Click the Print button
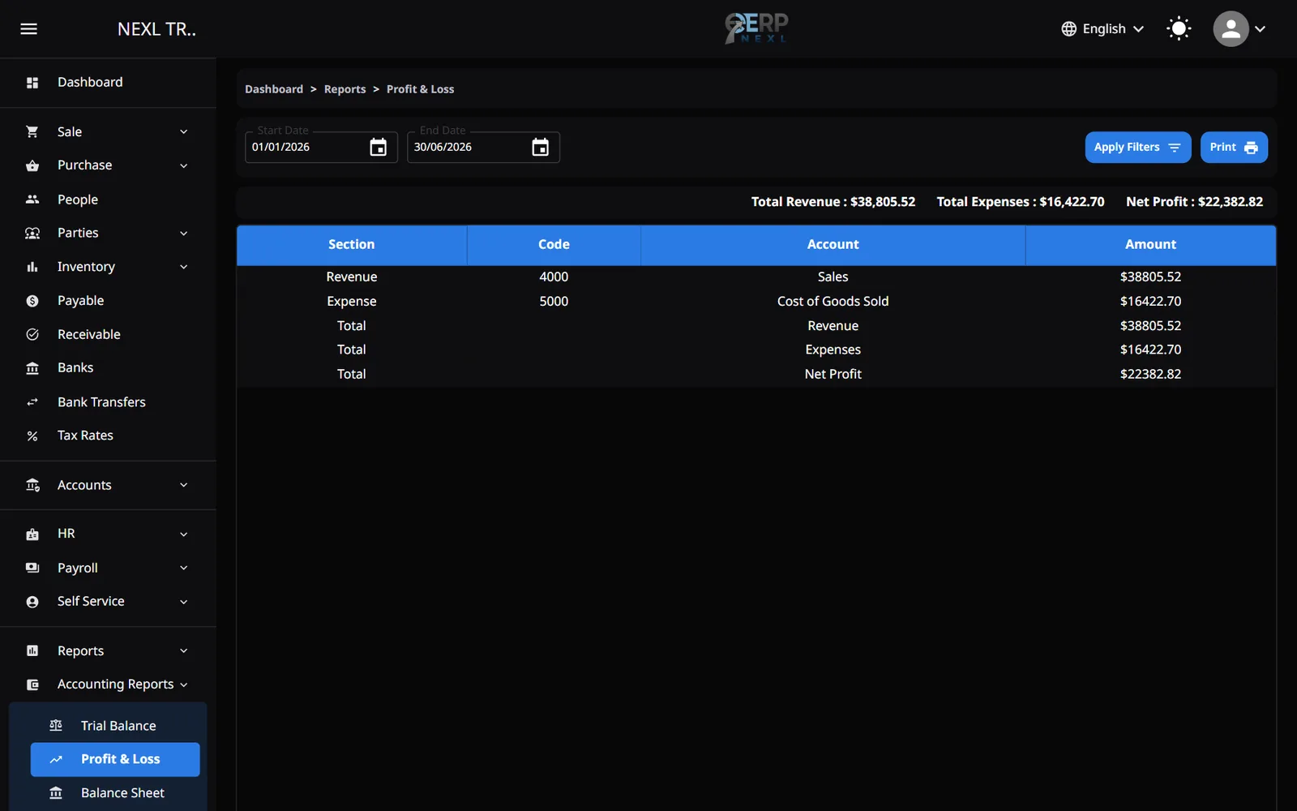The width and height of the screenshot is (1297, 811). click(x=1234, y=147)
